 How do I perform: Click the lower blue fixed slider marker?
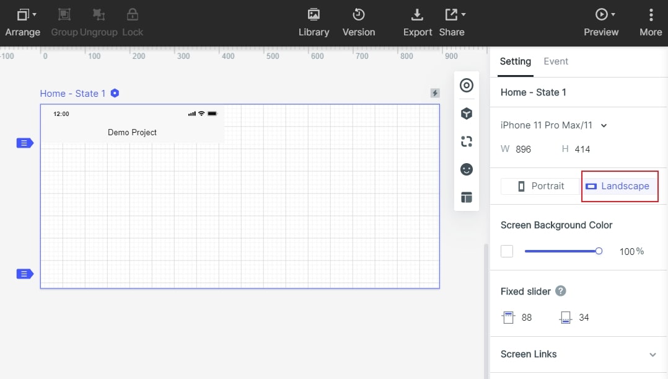(x=25, y=274)
